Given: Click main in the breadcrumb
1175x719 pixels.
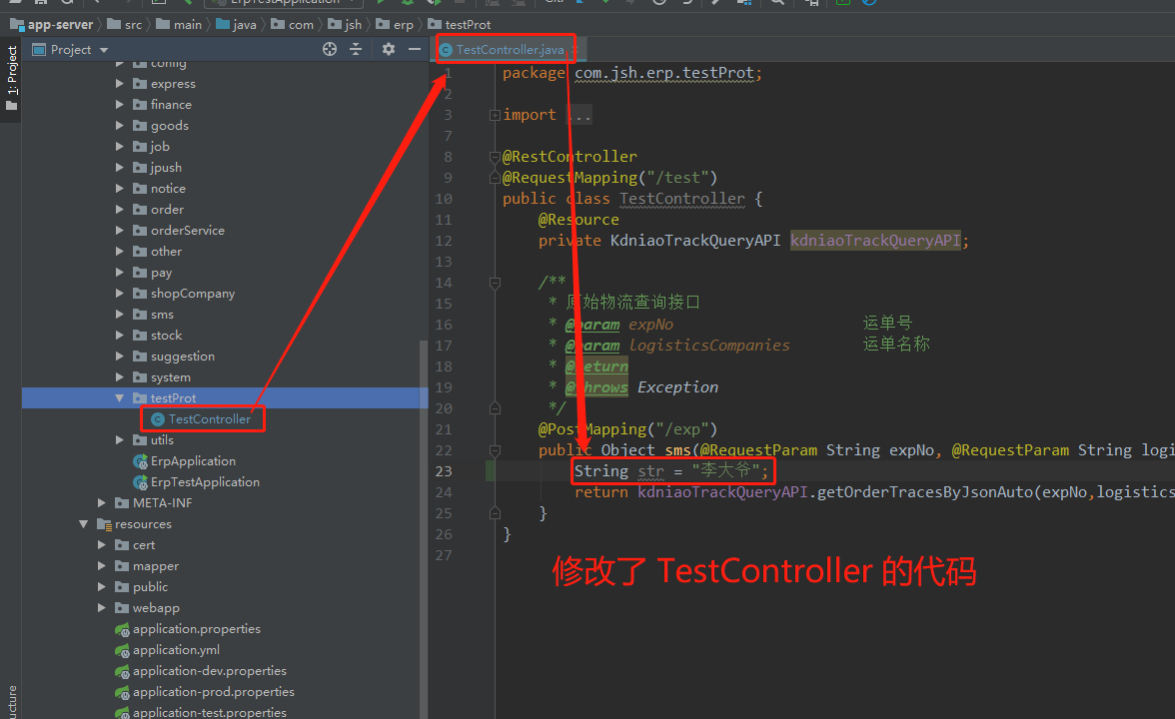Looking at the screenshot, I should [187, 25].
